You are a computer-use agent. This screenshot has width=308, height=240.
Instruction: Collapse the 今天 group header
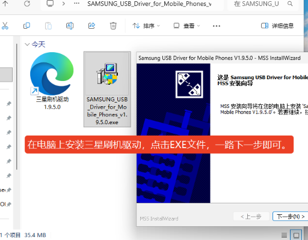(x=27, y=44)
